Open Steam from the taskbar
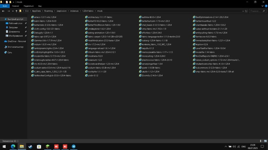Image resolution: width=268 pixels, height=150 pixels. click(30, 147)
